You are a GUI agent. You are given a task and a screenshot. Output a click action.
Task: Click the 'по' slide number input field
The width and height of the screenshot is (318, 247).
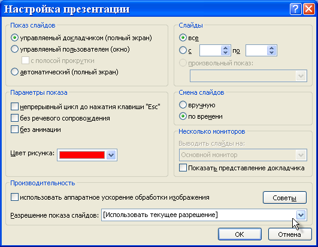256,50
